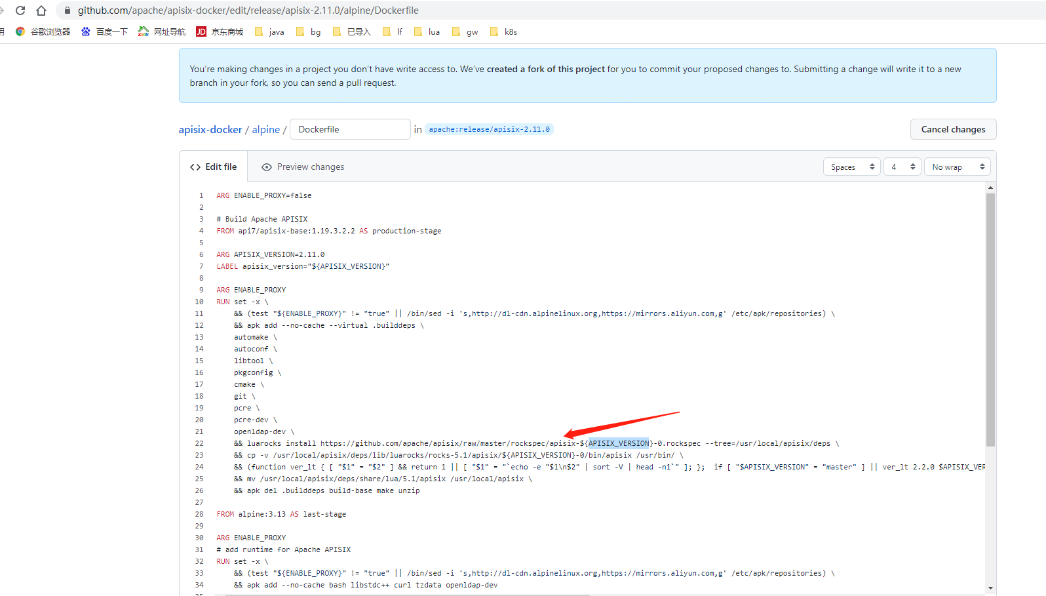Image resolution: width=1046 pixels, height=596 pixels.
Task: Click the github.com URL in address bar
Action: pos(248,10)
